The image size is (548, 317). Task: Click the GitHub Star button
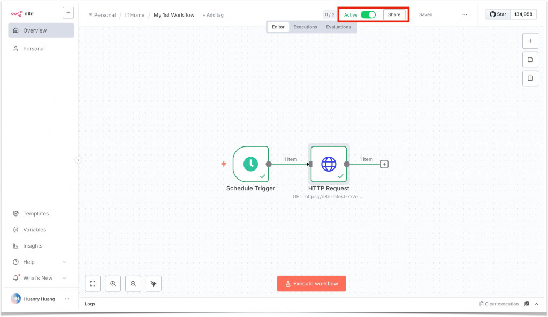(x=498, y=14)
